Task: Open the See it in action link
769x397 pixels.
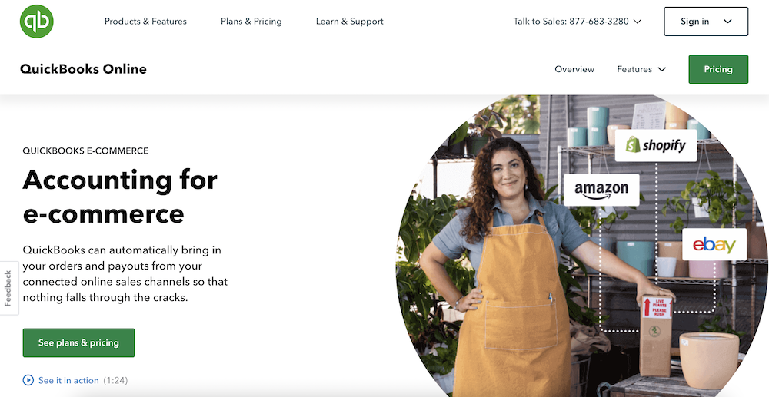Action: 68,380
